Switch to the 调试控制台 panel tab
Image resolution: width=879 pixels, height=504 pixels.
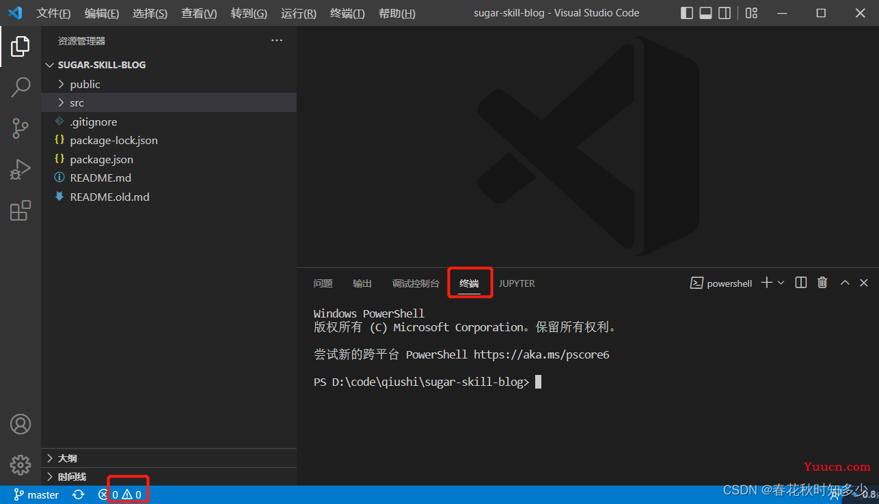click(416, 283)
